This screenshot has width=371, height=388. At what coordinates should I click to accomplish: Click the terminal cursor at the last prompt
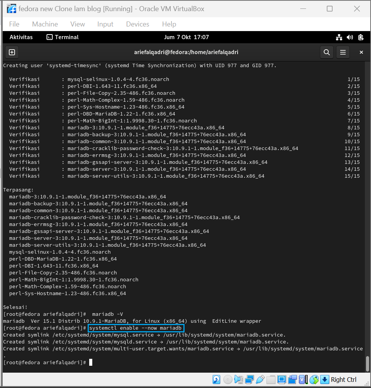click(x=91, y=362)
